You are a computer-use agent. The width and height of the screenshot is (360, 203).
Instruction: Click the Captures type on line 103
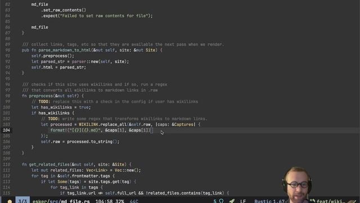(x=184, y=125)
